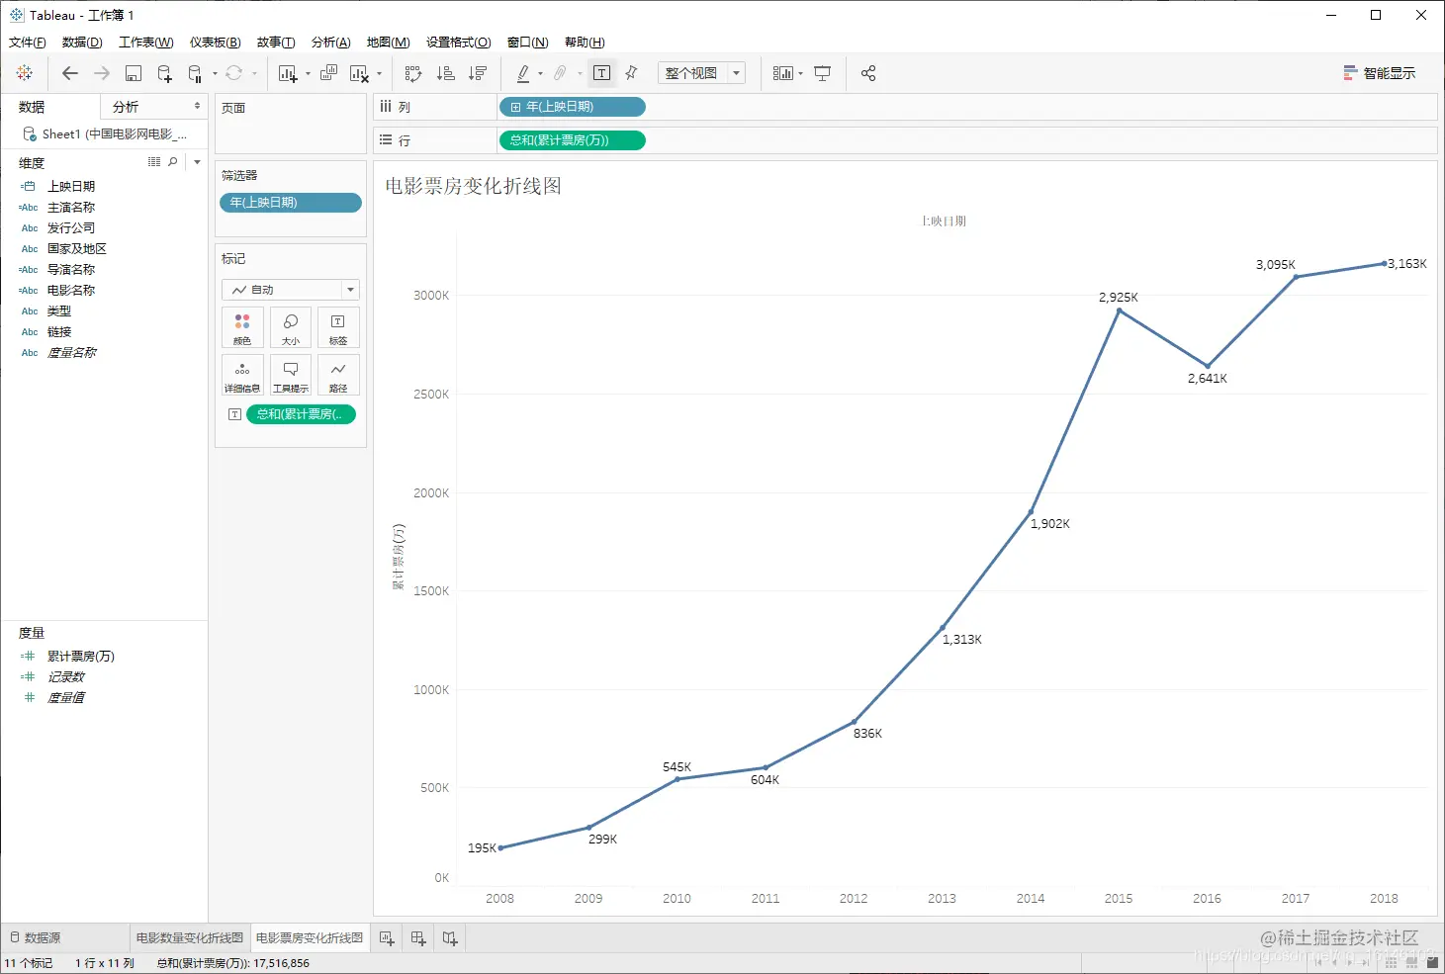Open the 分析(A) menu
Screen dimensions: 1445x974
(331, 43)
